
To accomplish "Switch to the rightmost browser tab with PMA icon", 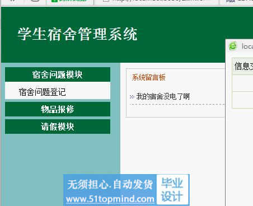I will click(237, 1).
